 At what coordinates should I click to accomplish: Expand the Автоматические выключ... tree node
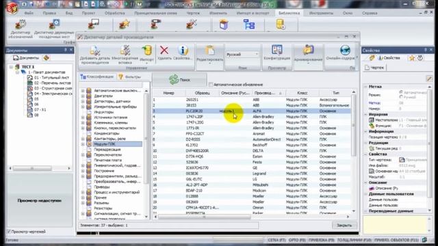[83, 91]
